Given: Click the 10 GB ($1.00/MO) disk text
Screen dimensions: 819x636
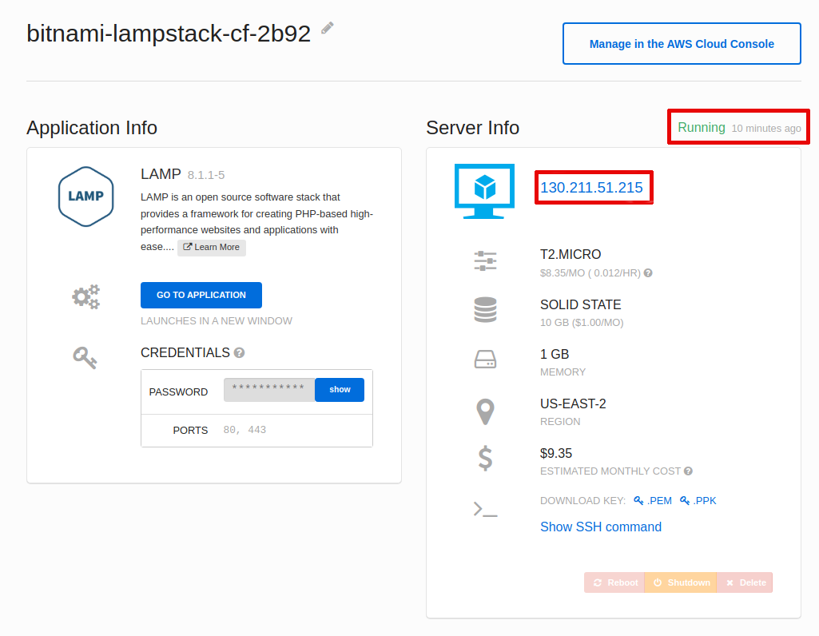Looking at the screenshot, I should [582, 323].
